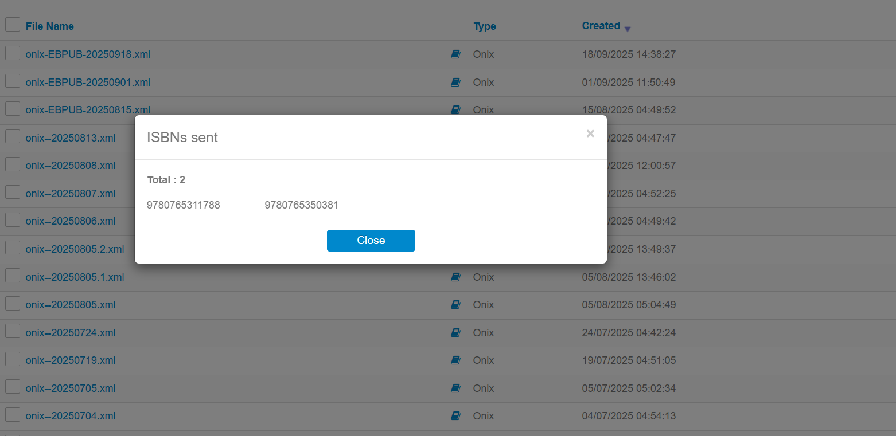Click the book icon for onix--20250705.xml
Image resolution: width=896 pixels, height=436 pixels.
455,388
